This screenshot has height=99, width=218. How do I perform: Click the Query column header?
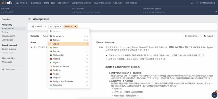pos(33,42)
